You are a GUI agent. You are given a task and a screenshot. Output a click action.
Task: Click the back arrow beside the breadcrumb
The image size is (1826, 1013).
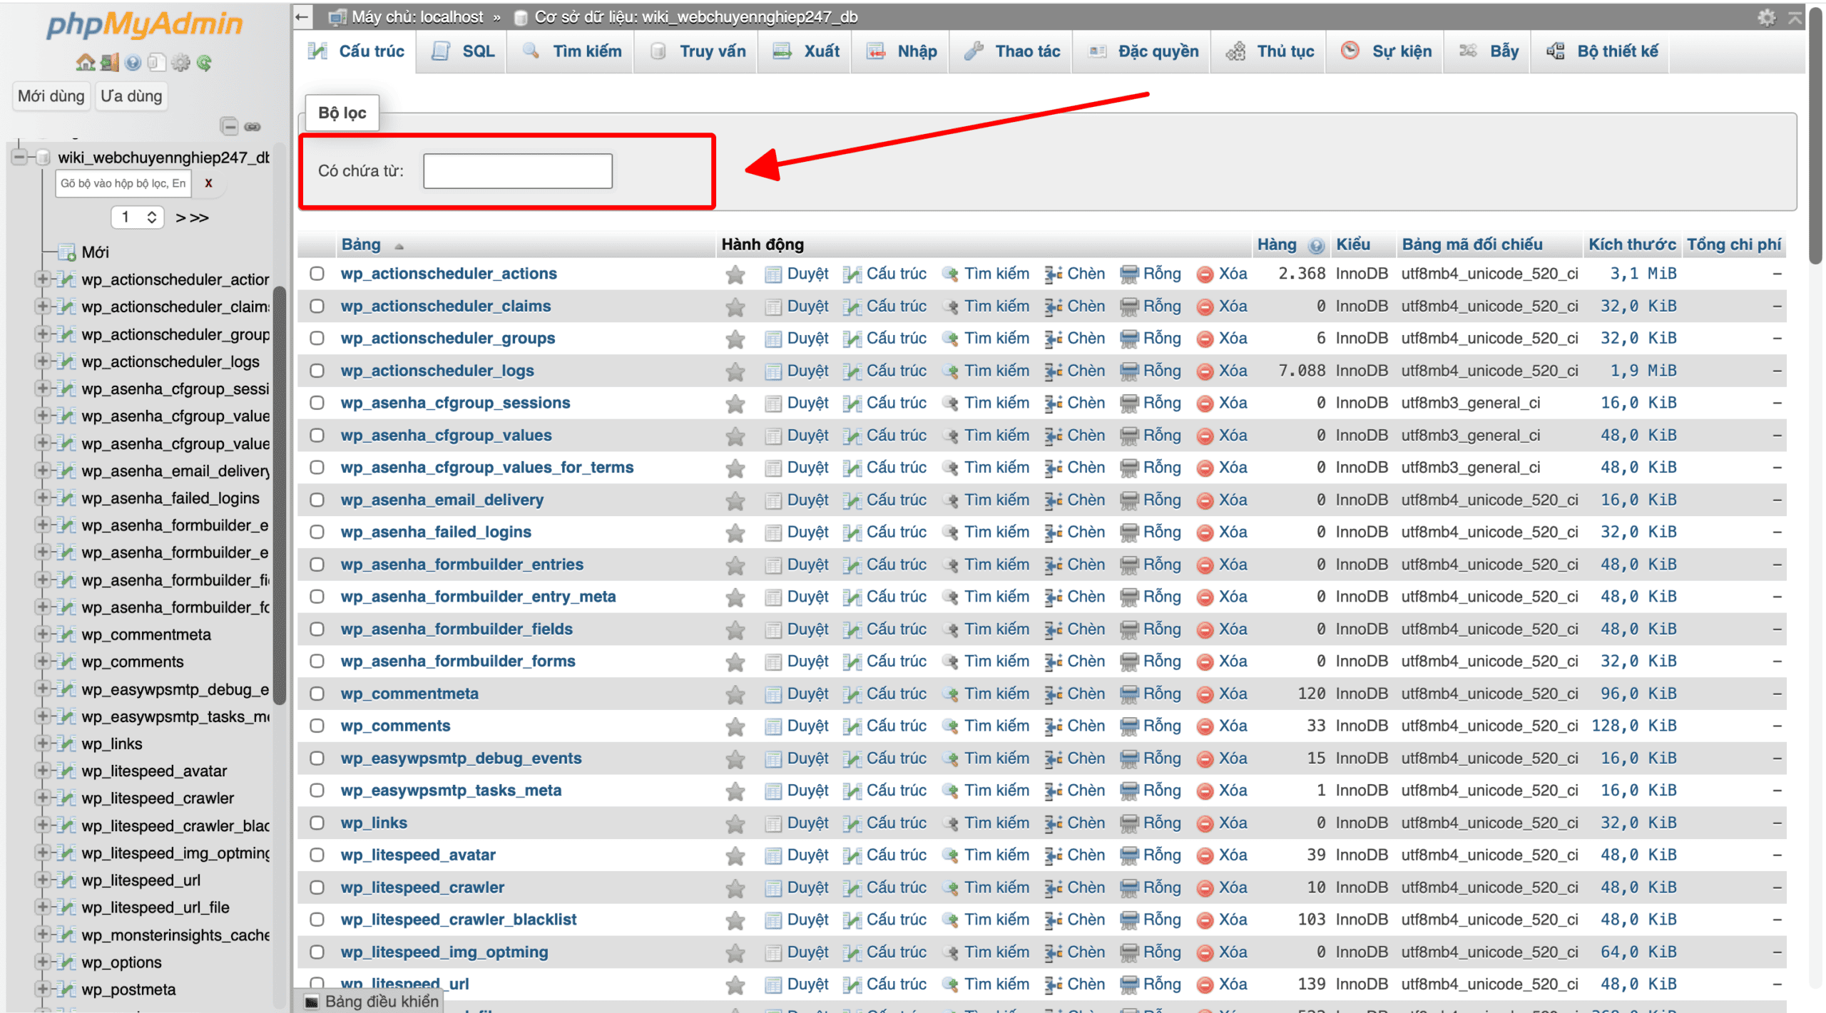click(x=302, y=17)
